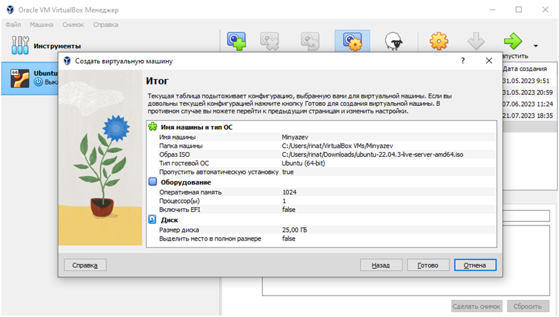Screen dimensions: 559x317
Task: Click the VirtualBox Manager title bar logo
Action: coord(10,10)
